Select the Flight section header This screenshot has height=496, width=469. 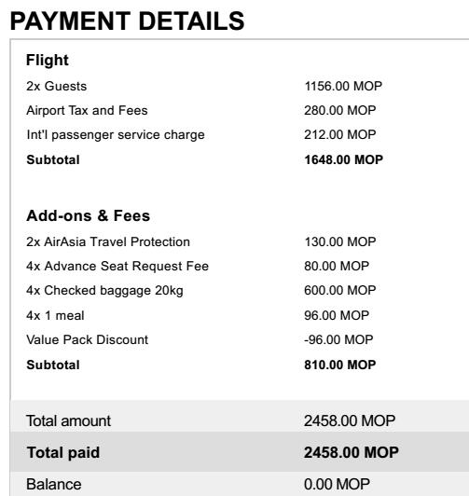(48, 60)
